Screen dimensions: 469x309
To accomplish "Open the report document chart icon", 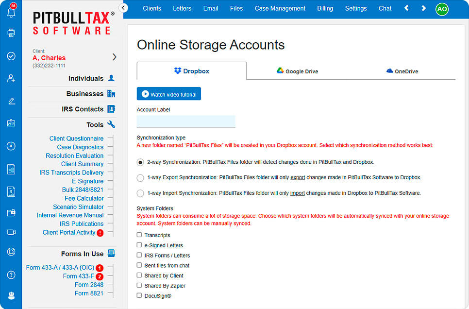I will 11,169.
